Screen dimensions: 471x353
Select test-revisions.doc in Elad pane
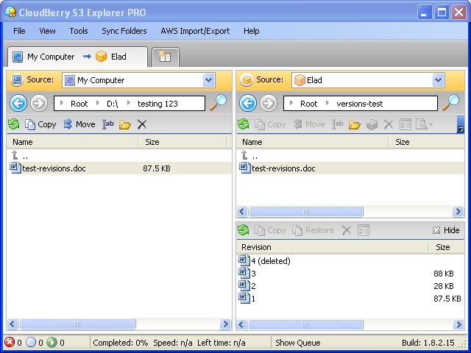tap(350, 168)
